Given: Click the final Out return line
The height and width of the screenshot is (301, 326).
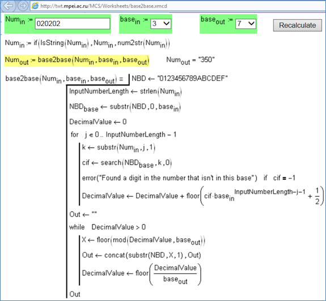Looking at the screenshot, I should click(x=75, y=294).
